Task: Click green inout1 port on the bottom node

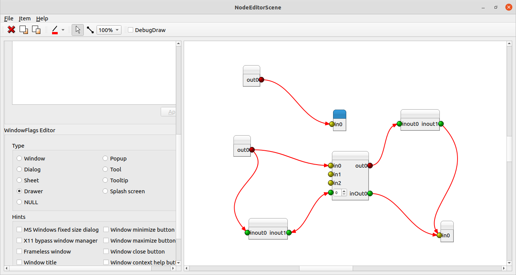Action: pos(289,232)
